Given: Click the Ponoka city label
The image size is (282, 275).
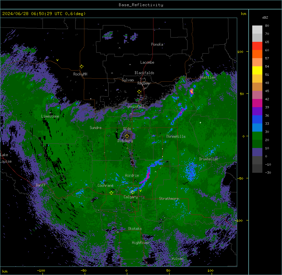Looking at the screenshot, I should (x=157, y=44).
